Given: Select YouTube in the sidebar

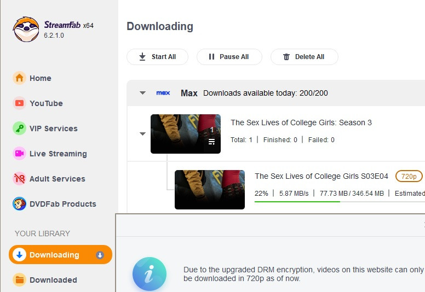Looking at the screenshot, I should tap(46, 103).
